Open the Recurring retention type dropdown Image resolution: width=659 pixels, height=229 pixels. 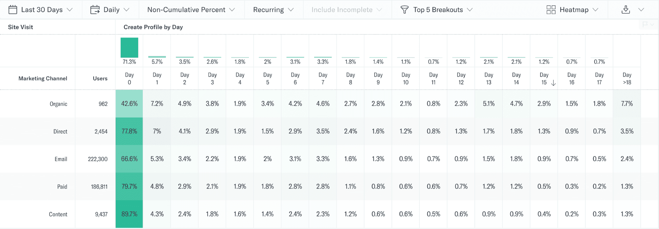point(273,10)
